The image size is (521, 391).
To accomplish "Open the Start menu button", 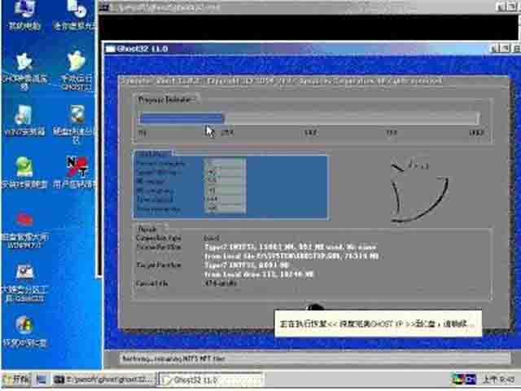I will tap(16, 380).
